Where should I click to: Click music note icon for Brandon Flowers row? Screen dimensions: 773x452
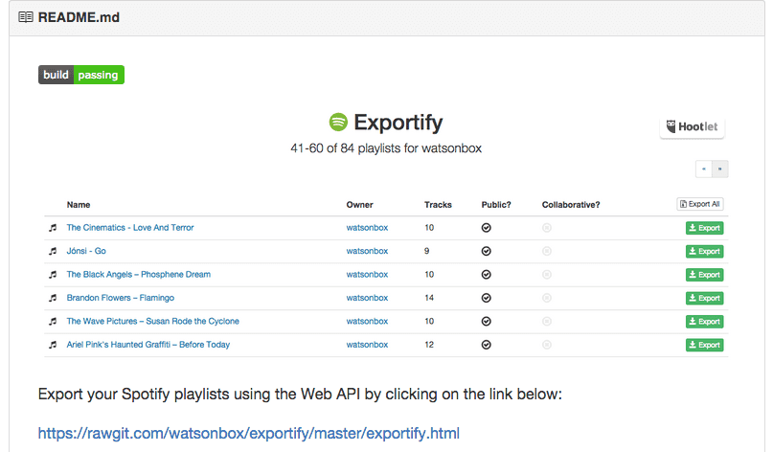tap(53, 298)
